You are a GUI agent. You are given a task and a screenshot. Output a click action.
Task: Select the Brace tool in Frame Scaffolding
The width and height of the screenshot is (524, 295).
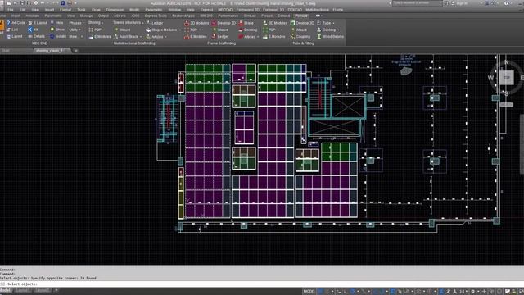[x=246, y=23]
